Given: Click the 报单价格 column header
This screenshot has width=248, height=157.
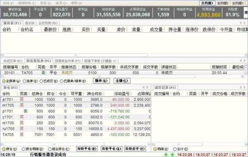Looking at the screenshot, I should coord(89,67).
